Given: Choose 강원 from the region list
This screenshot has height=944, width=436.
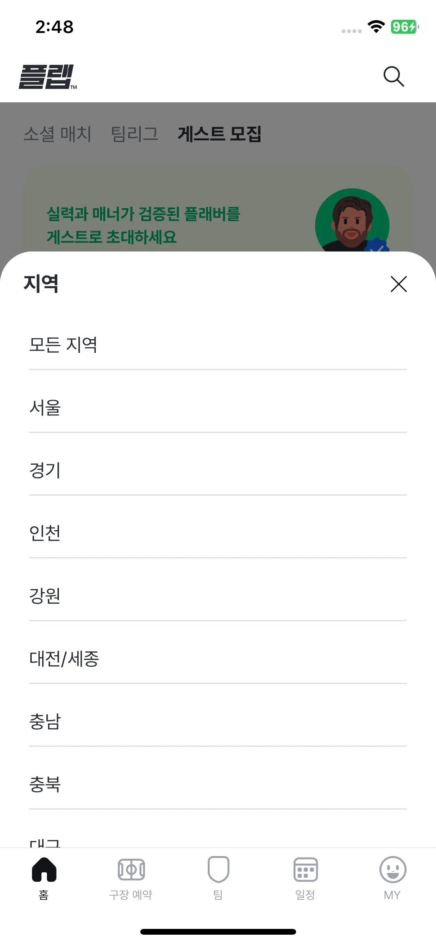Looking at the screenshot, I should 218,596.
